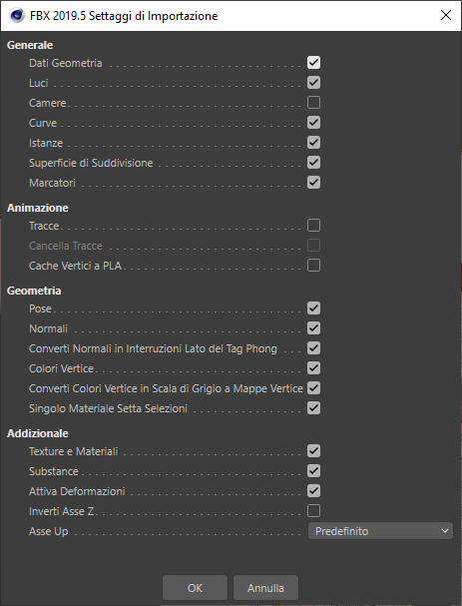Click the Annulla button
The width and height of the screenshot is (462, 606).
265,588
